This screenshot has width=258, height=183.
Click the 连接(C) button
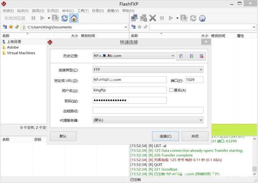pyautogui.click(x=165, y=136)
